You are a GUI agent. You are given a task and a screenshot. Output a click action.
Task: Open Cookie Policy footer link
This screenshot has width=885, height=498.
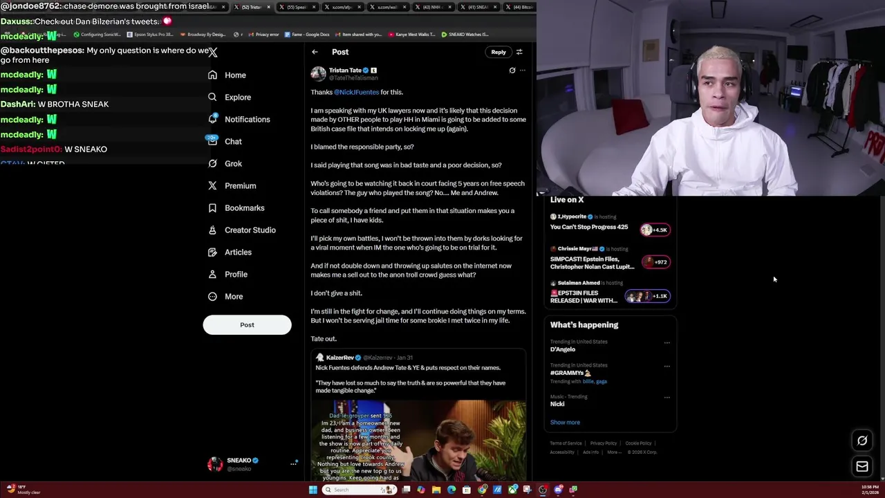638,443
